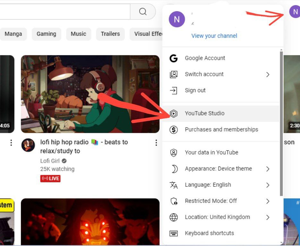Click the View your channel link
Image resolution: width=300 pixels, height=246 pixels.
[214, 36]
